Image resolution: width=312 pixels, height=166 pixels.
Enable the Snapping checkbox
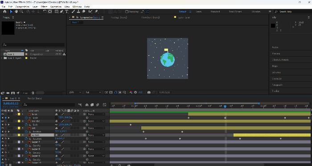[127, 12]
